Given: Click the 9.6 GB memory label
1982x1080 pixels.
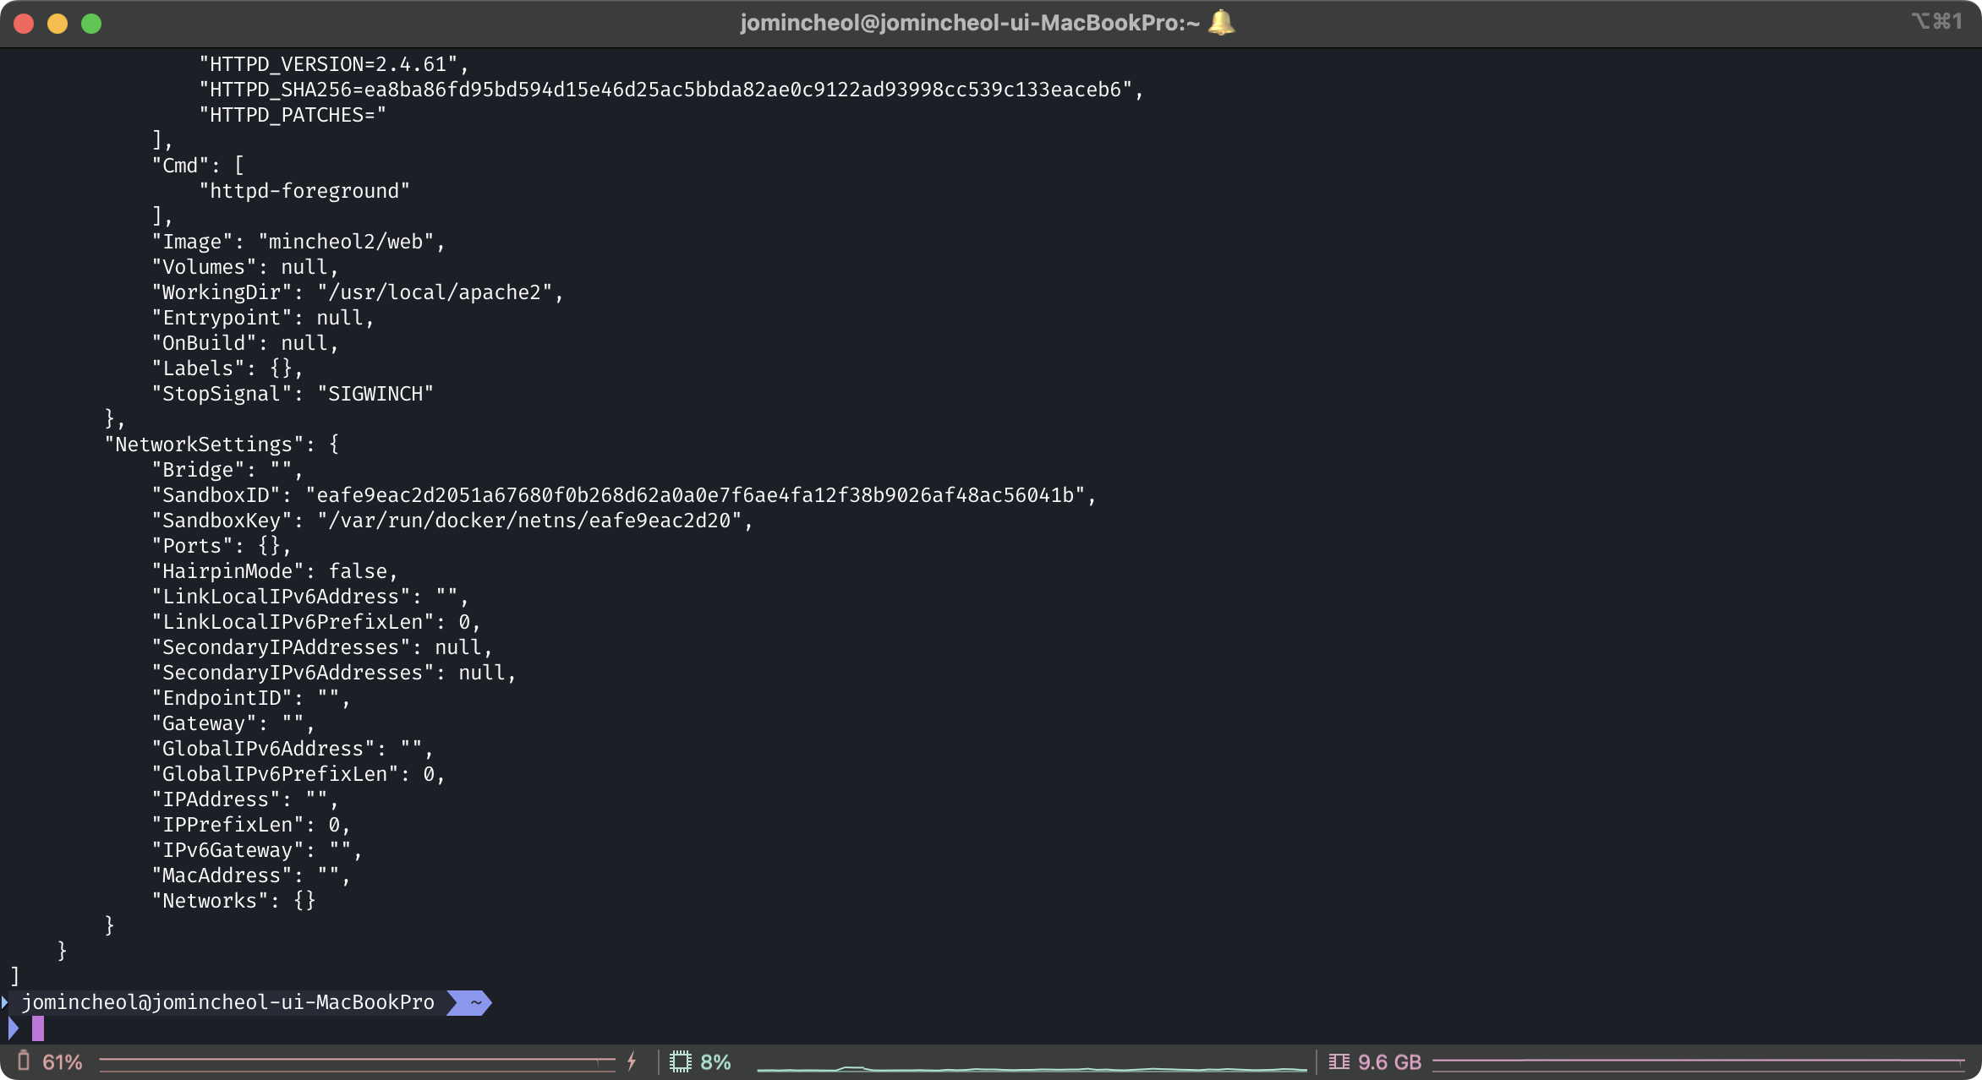Looking at the screenshot, I should tap(1389, 1062).
